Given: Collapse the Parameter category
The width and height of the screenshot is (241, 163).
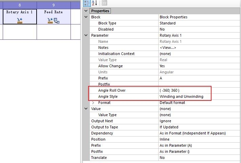Looking at the screenshot, I should [86, 35].
